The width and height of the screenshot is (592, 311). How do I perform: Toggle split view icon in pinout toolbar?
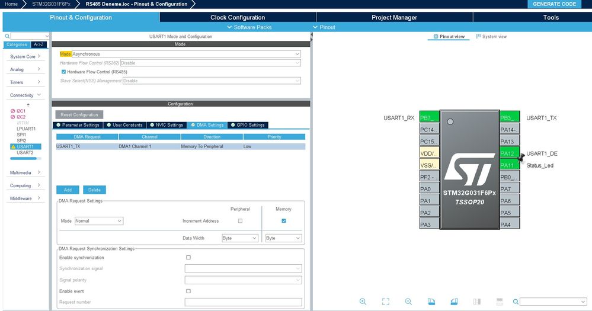477,302
